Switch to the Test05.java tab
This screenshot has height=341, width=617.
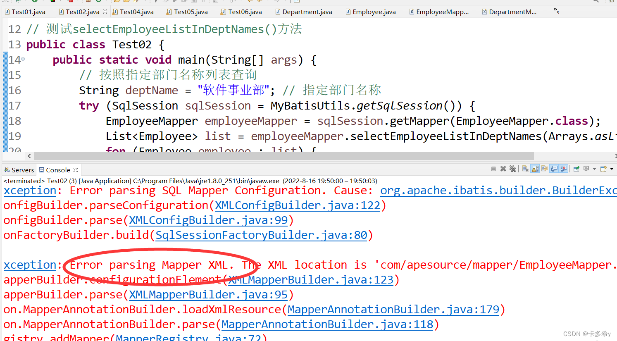click(x=187, y=12)
